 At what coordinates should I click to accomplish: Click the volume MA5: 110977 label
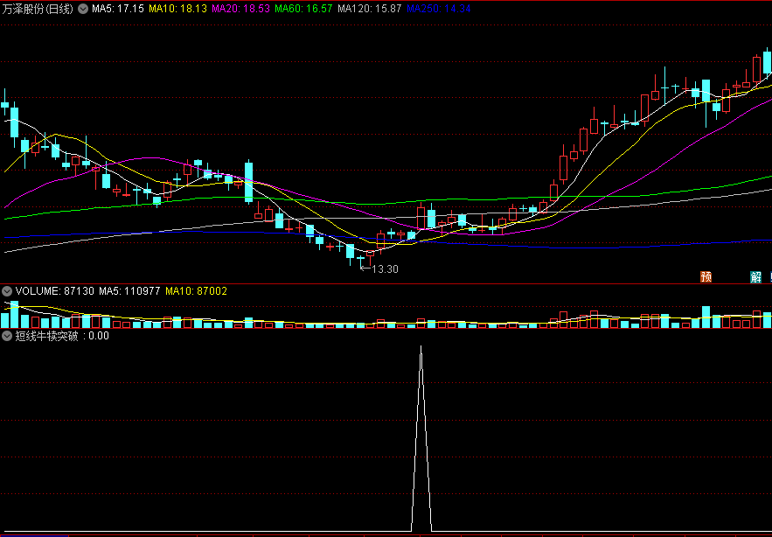pos(129,291)
